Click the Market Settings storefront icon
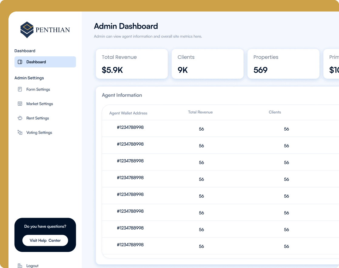Viewport: 339px width, 268px height. (x=20, y=104)
